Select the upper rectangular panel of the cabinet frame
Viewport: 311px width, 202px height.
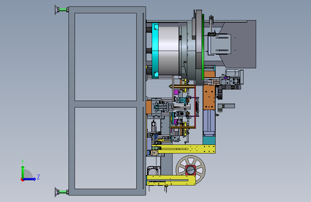105,57
